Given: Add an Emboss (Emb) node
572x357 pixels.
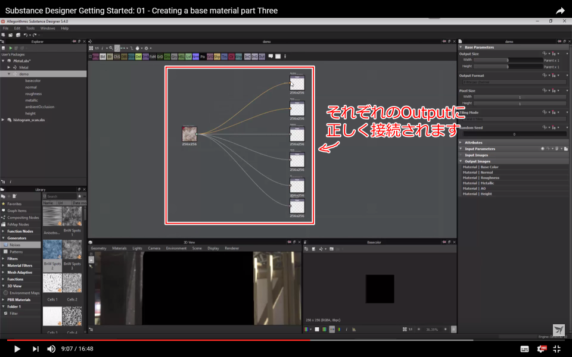Looking at the screenshot, I should [x=145, y=57].
